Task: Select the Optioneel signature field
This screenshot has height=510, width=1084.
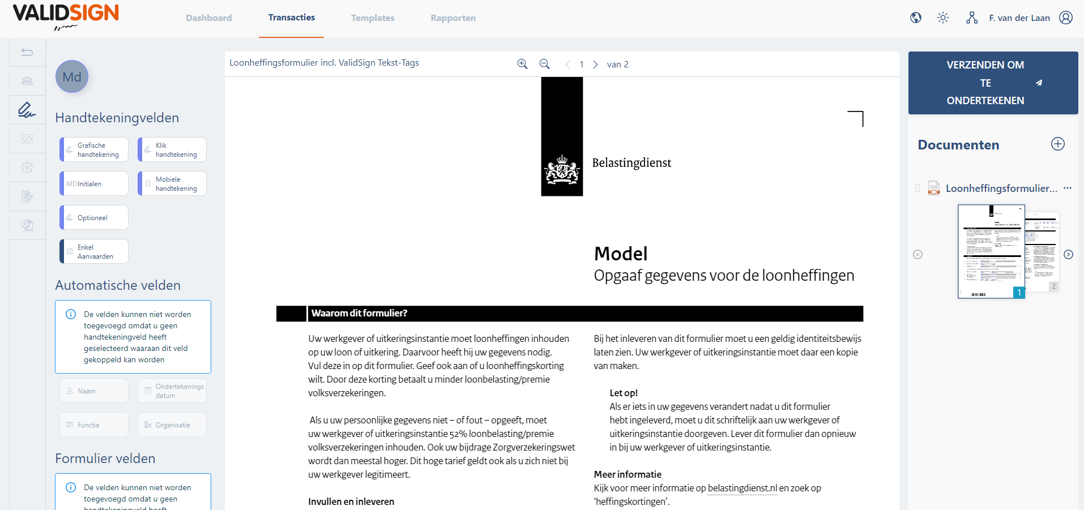Action: [x=94, y=217]
